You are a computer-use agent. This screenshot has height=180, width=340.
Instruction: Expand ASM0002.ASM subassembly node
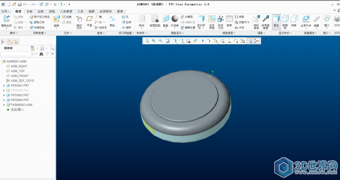4,105
